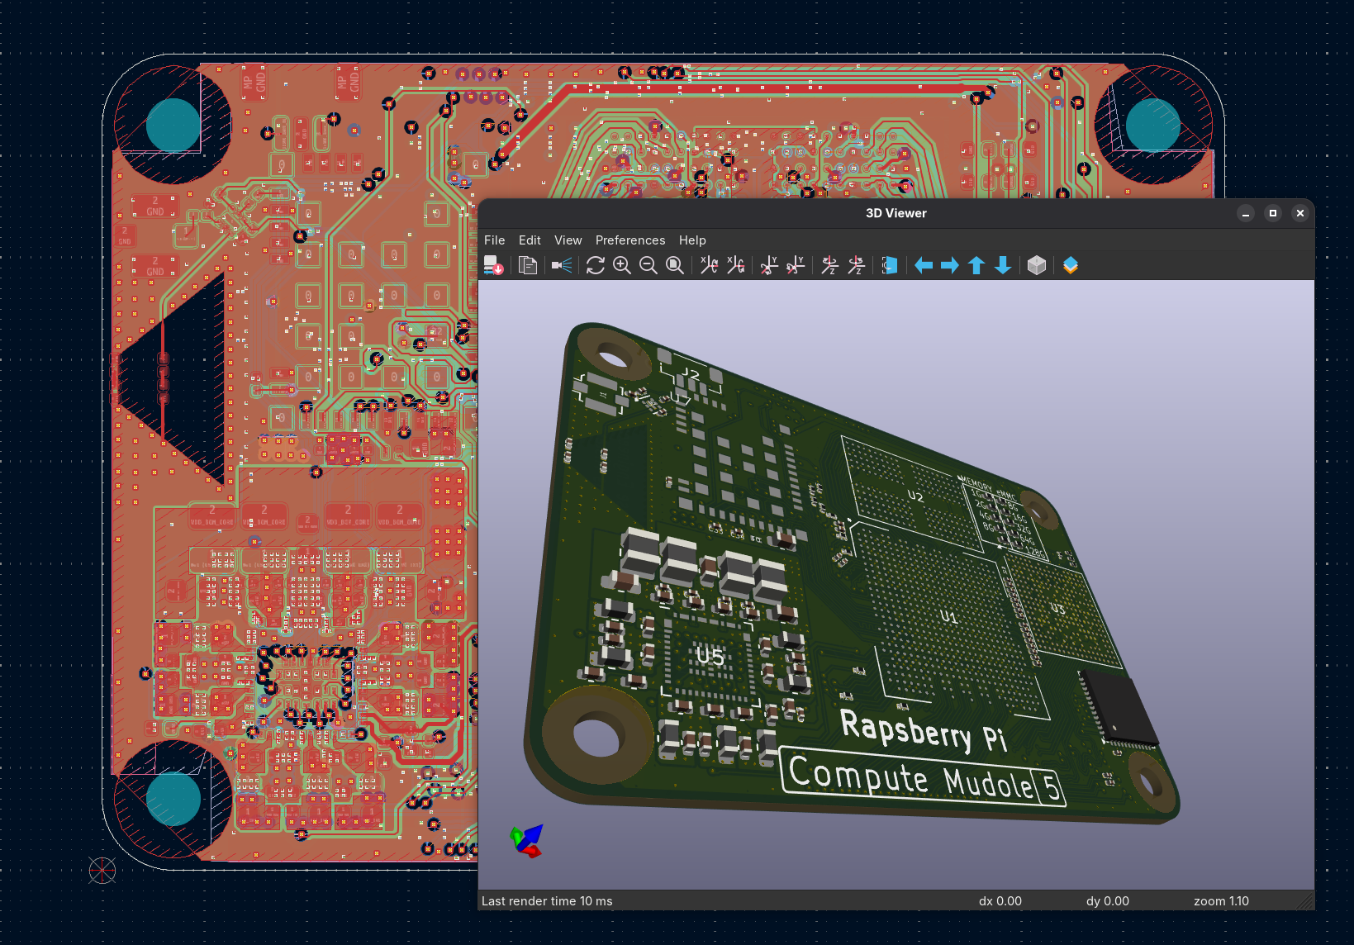Pan the board down with arrow
1354x945 pixels.
(x=1003, y=265)
